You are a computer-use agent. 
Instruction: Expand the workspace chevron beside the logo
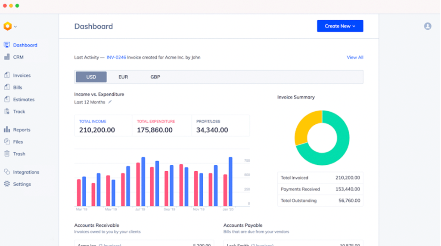point(16,27)
